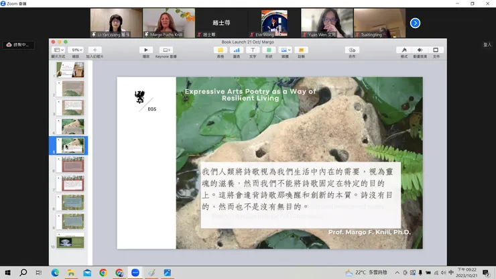The image size is (496, 279).
Task: Open the Media (媒體) dropdown
Action: point(285,50)
